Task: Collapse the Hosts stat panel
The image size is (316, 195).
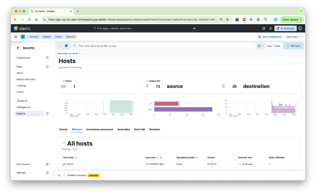Action: [63, 81]
